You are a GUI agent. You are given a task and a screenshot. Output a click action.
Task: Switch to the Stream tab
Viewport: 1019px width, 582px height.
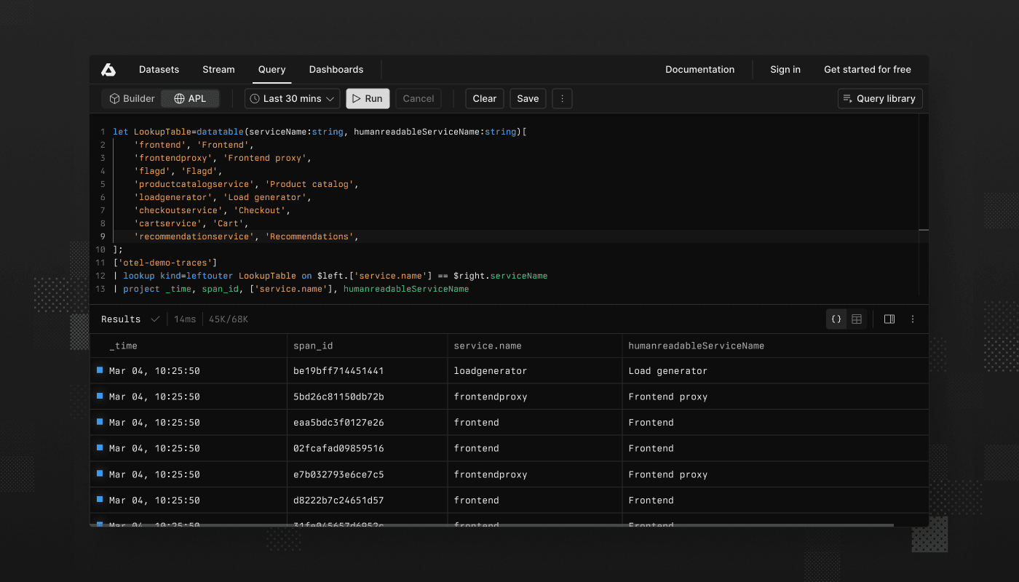click(218, 69)
